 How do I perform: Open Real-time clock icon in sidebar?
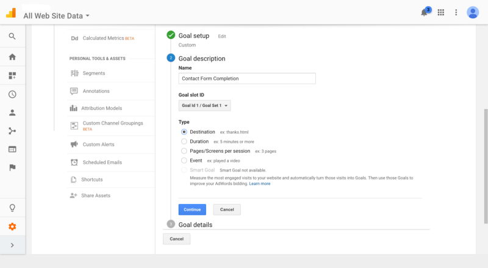tap(12, 95)
